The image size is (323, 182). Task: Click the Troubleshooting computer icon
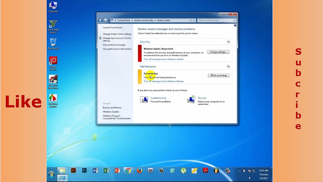[x=144, y=100]
